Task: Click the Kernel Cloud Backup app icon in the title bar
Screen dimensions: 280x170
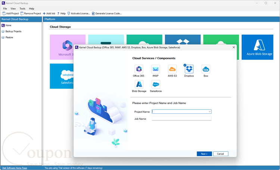Action: tap(3, 3)
